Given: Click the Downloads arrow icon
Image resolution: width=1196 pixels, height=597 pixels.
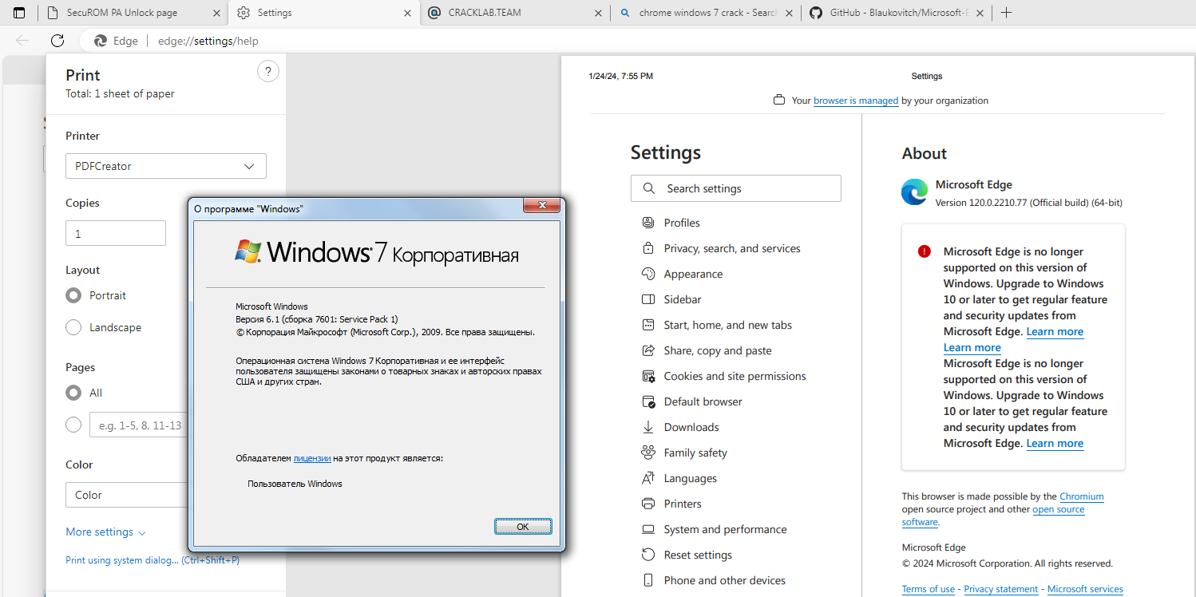Looking at the screenshot, I should [x=648, y=427].
